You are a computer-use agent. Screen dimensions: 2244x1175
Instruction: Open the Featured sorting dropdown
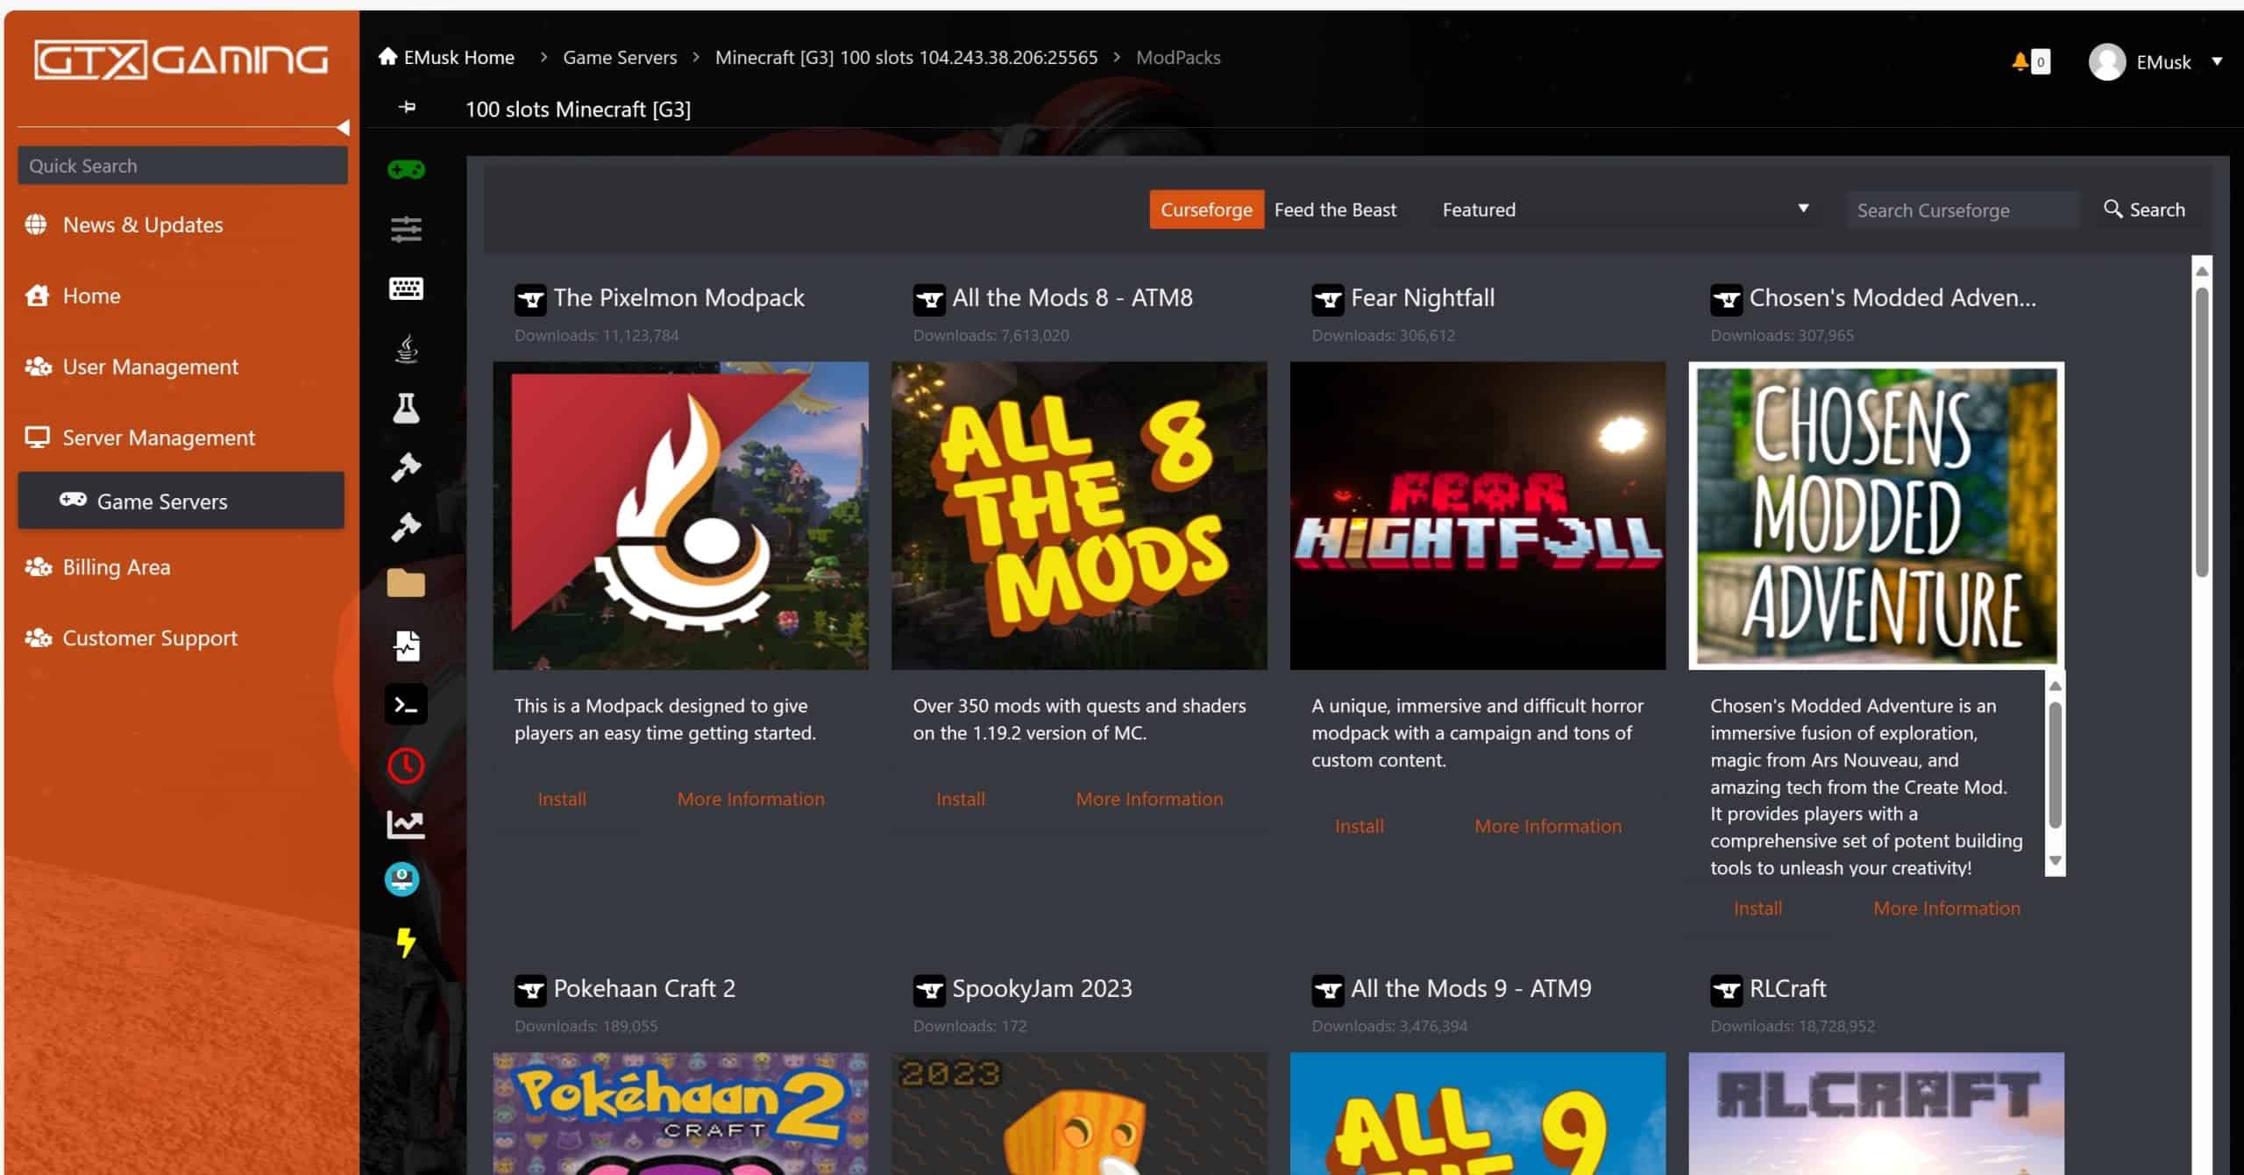coord(1626,210)
